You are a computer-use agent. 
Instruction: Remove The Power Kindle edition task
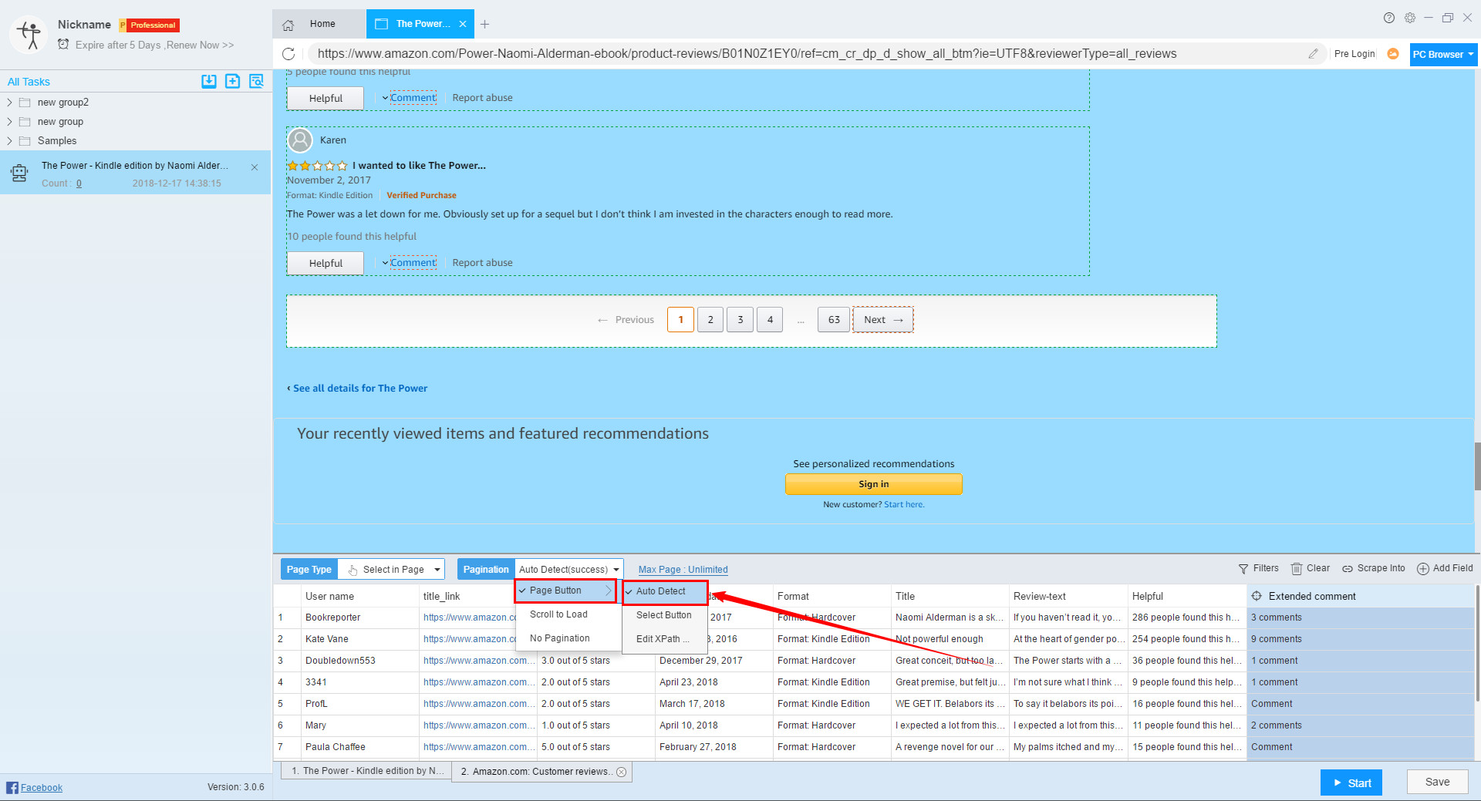click(x=255, y=167)
